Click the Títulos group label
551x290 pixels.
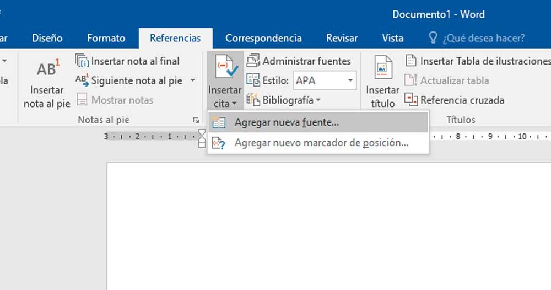pyautogui.click(x=461, y=120)
